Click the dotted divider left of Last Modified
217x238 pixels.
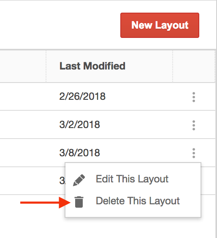click(x=46, y=66)
